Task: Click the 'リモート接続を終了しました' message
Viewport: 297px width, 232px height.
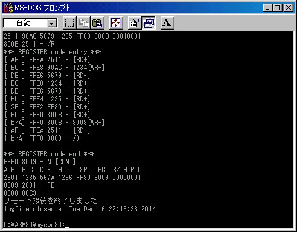Action: coord(51,201)
